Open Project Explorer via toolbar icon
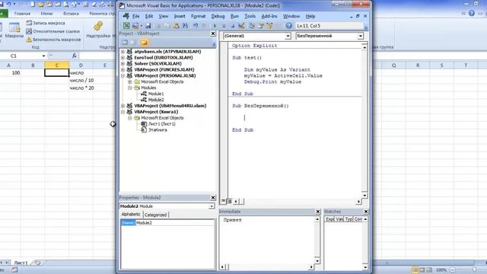Screen dimensions: 487x274 [x=252, y=26]
